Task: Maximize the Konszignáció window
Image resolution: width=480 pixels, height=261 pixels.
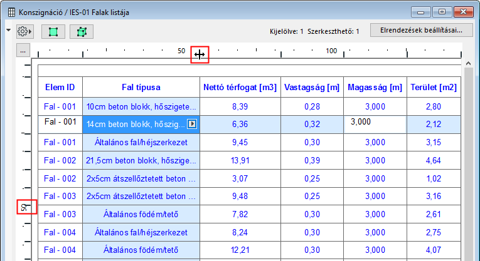Action: tap(442, 13)
